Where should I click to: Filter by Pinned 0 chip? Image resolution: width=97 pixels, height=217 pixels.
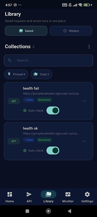(16, 74)
